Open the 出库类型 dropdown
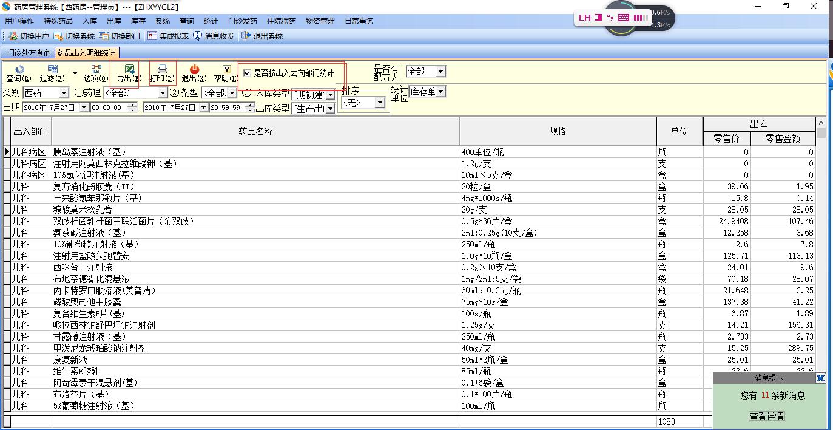Viewport: 833px width, 430px height. [x=330, y=109]
